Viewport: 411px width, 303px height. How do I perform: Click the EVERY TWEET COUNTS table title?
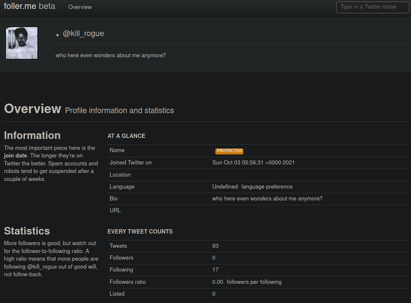pos(140,232)
